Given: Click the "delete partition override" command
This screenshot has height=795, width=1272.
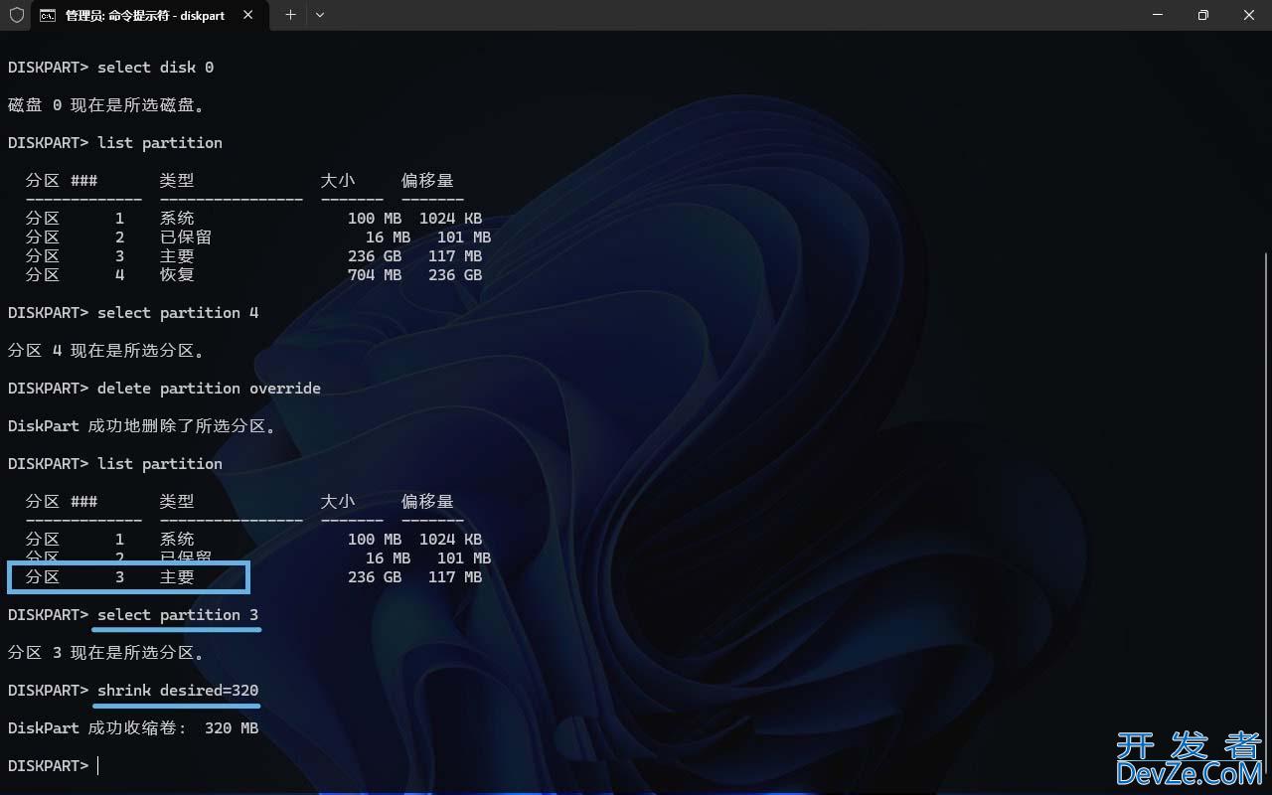Looking at the screenshot, I should tap(209, 389).
